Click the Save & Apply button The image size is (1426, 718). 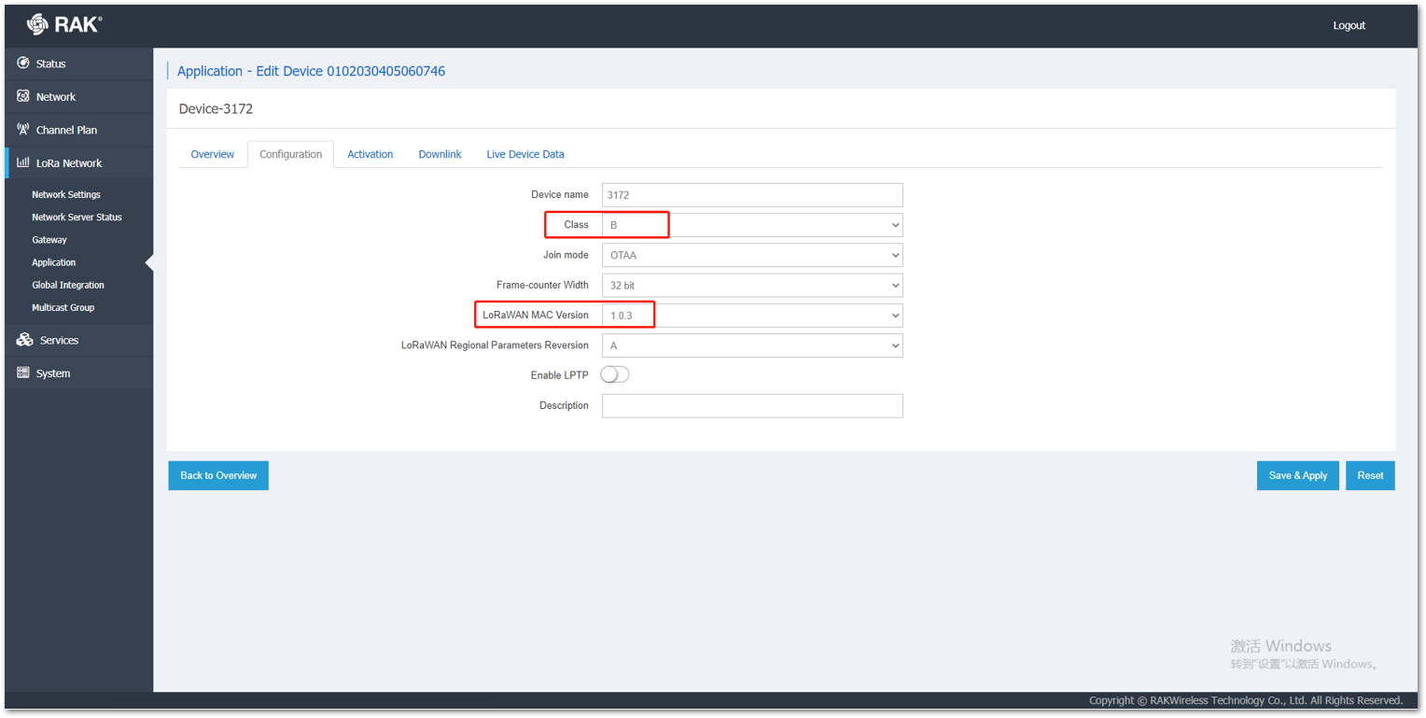pyautogui.click(x=1297, y=475)
